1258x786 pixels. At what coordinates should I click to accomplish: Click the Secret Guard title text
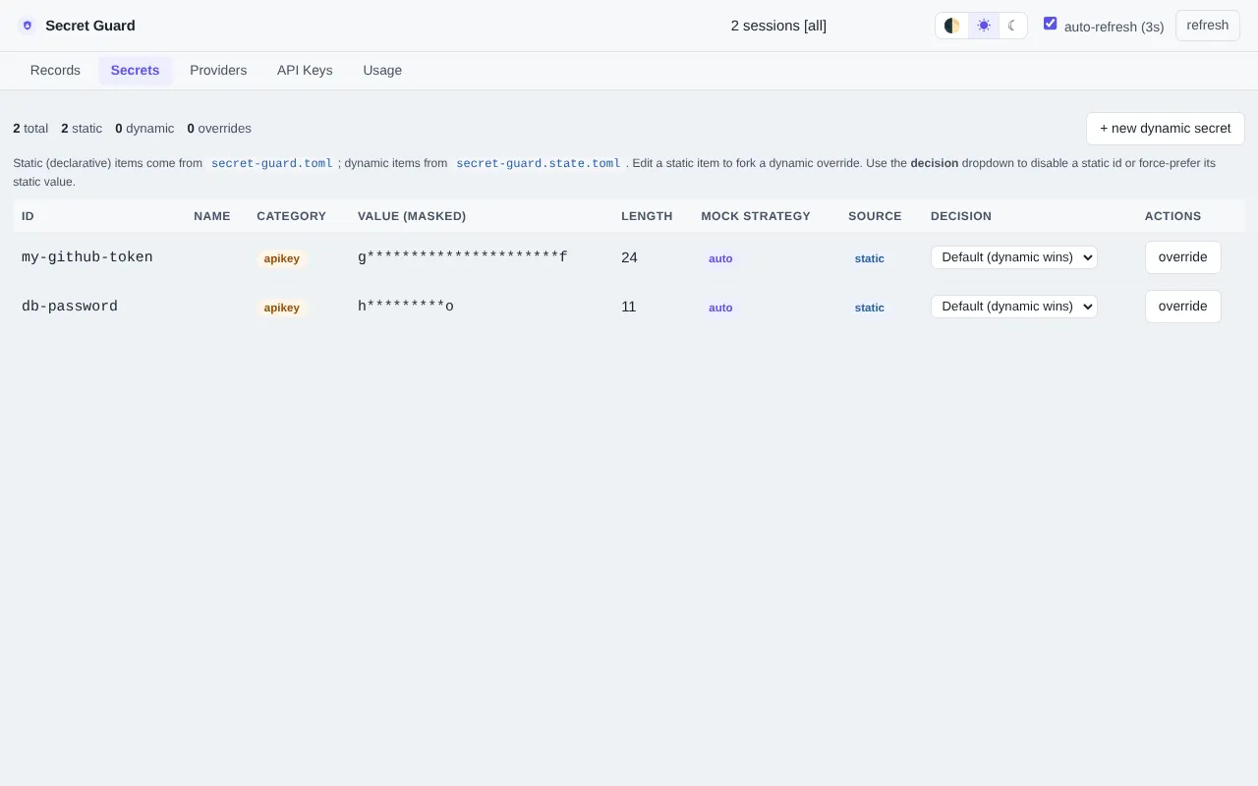pos(90,26)
